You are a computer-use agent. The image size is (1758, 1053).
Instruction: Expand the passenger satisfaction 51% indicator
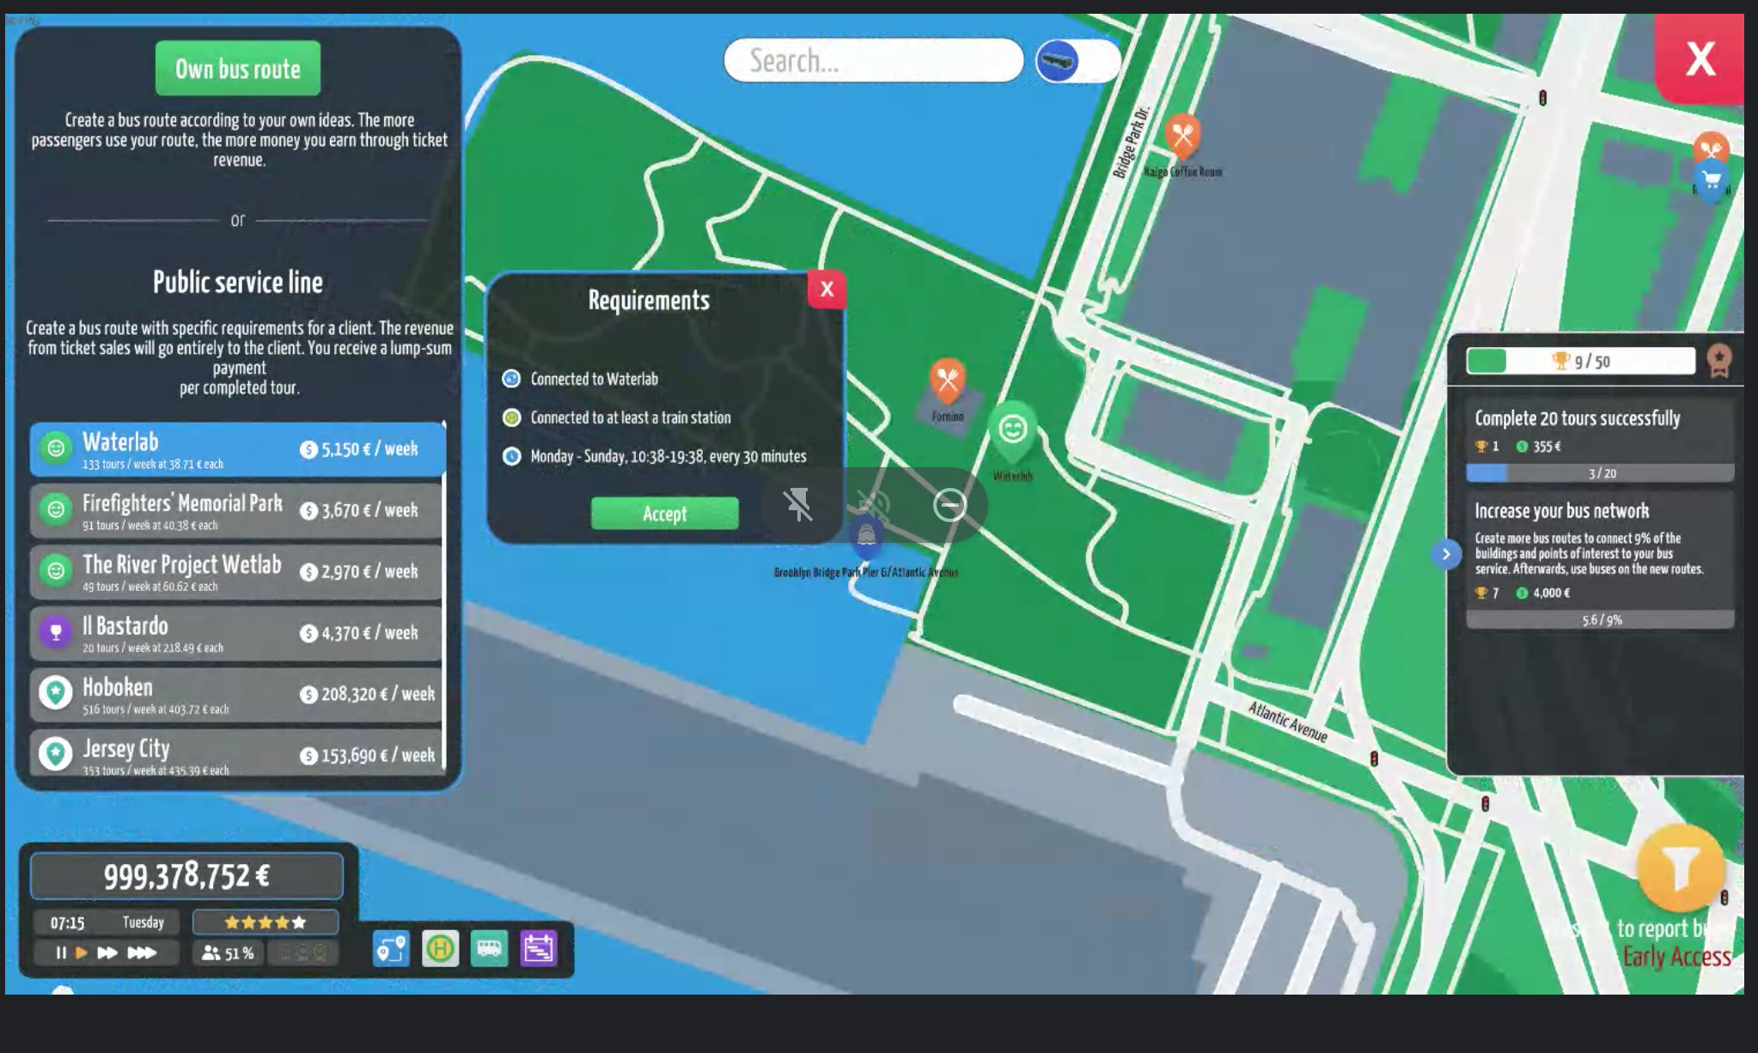coord(229,953)
